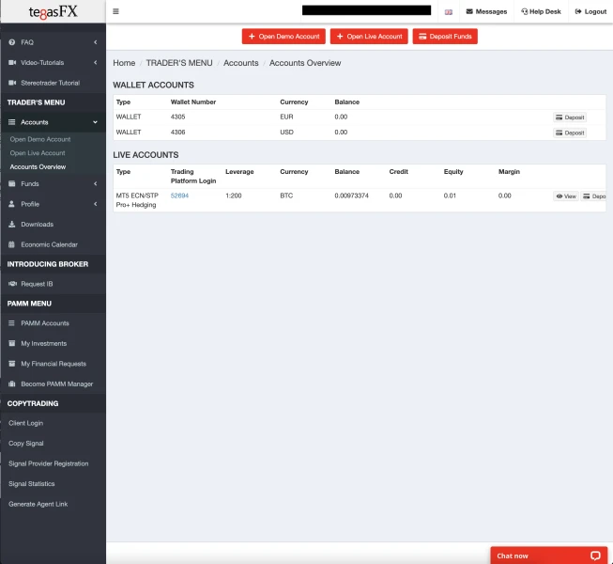Viewport: 613px width, 564px height.
Task: Click the hamburger menu icon in header
Action: [x=115, y=11]
